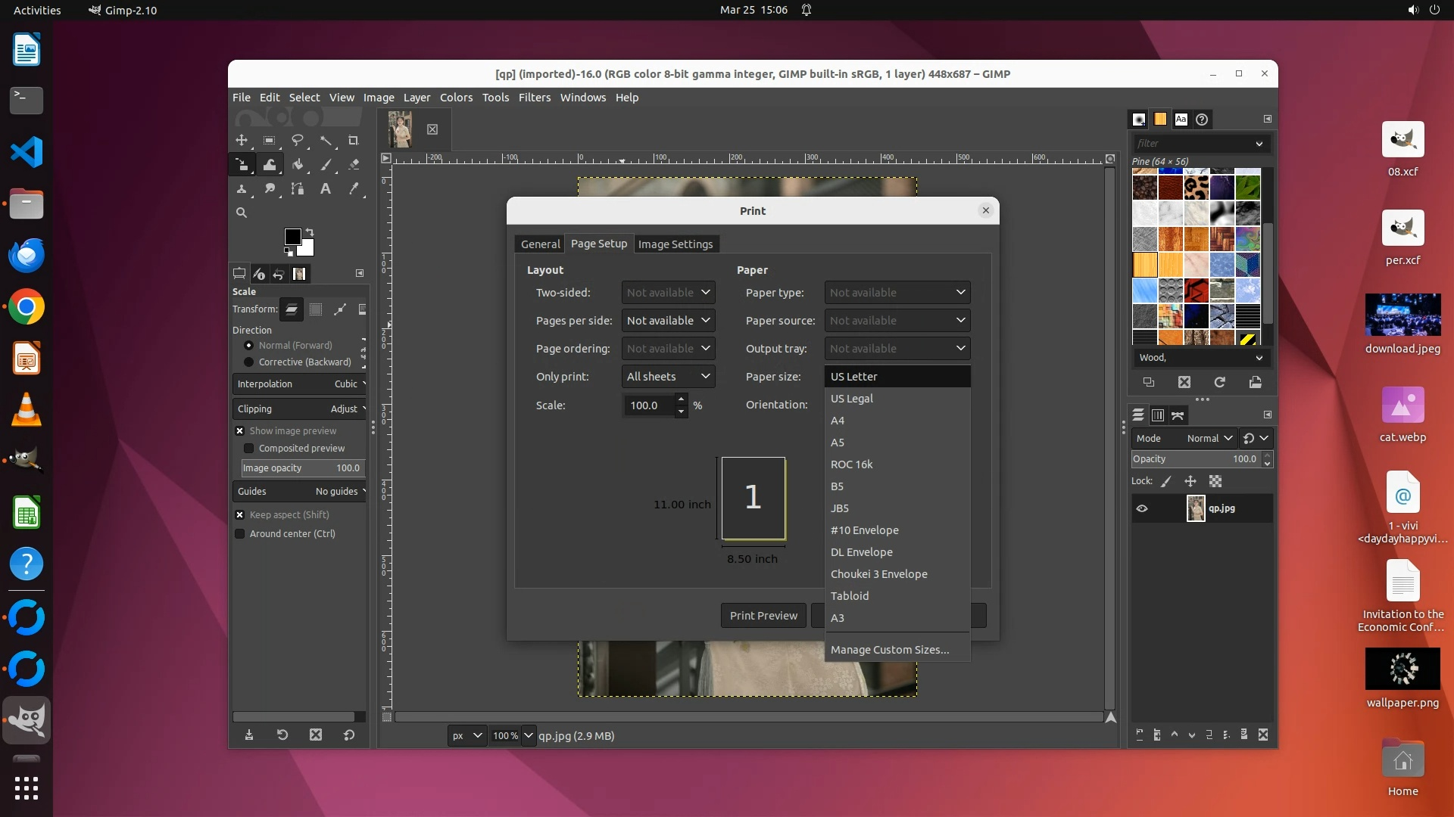This screenshot has height=817, width=1454.
Task: Select the Color Picker tool
Action: [354, 189]
